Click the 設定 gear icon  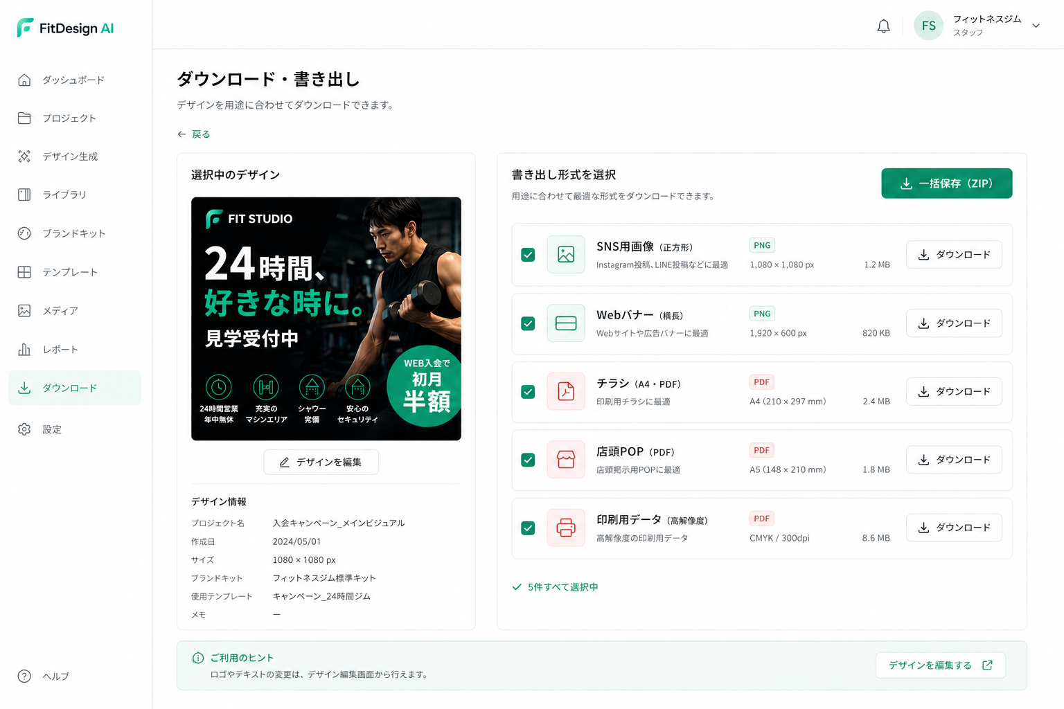coord(24,429)
